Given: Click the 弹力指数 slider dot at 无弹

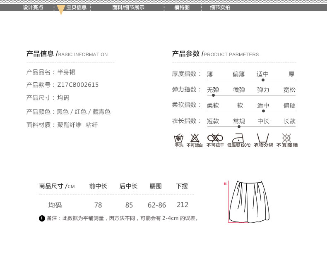Looking at the screenshot, I should tap(213, 95).
